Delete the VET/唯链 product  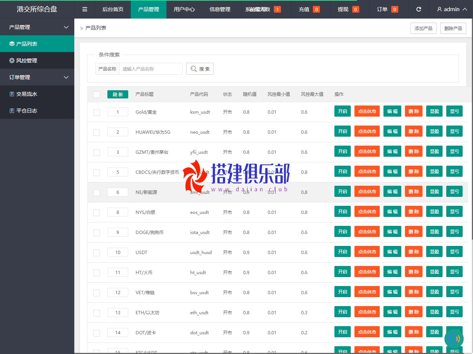(414, 292)
